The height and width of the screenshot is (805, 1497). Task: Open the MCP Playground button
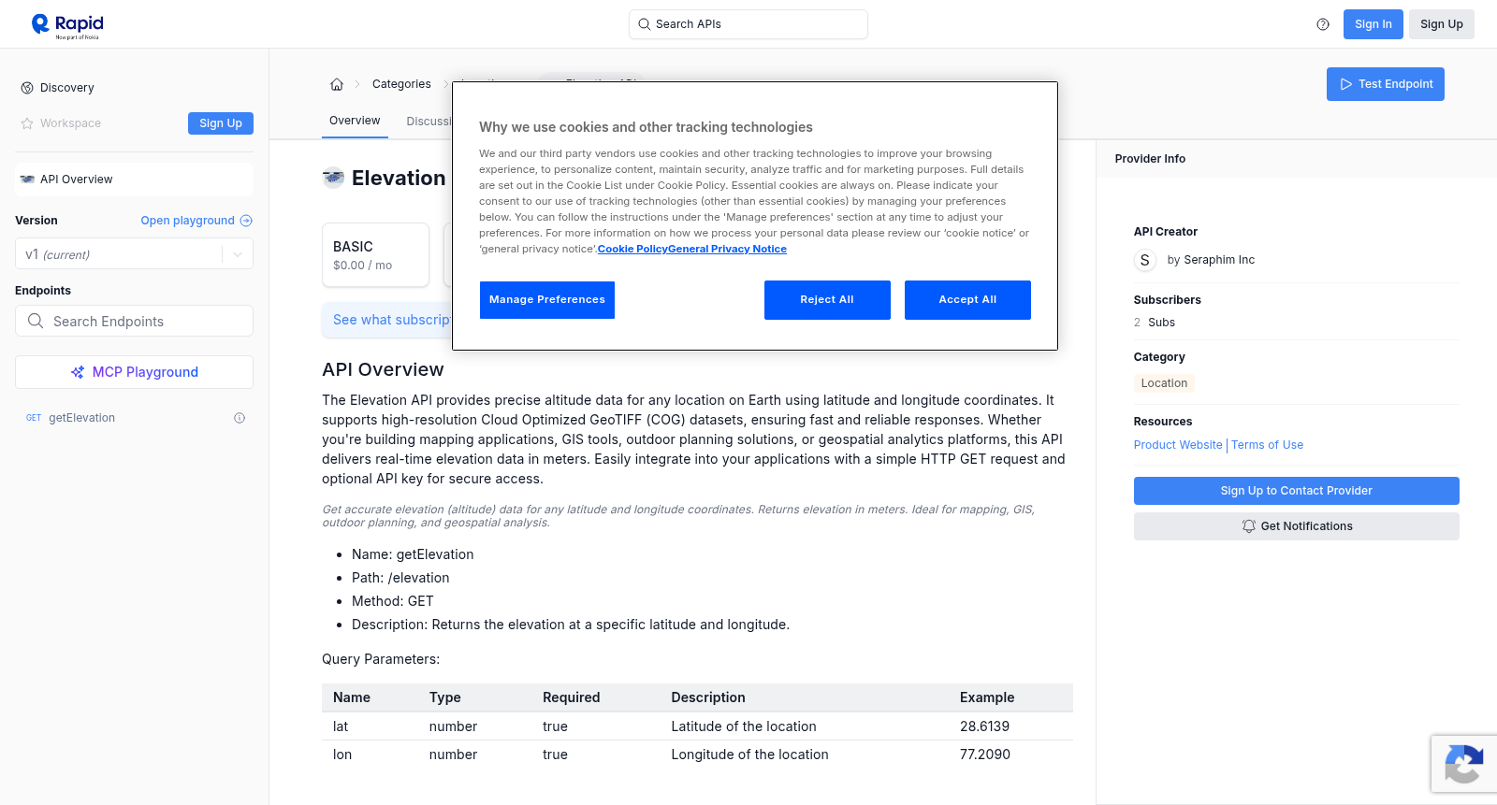tap(134, 372)
